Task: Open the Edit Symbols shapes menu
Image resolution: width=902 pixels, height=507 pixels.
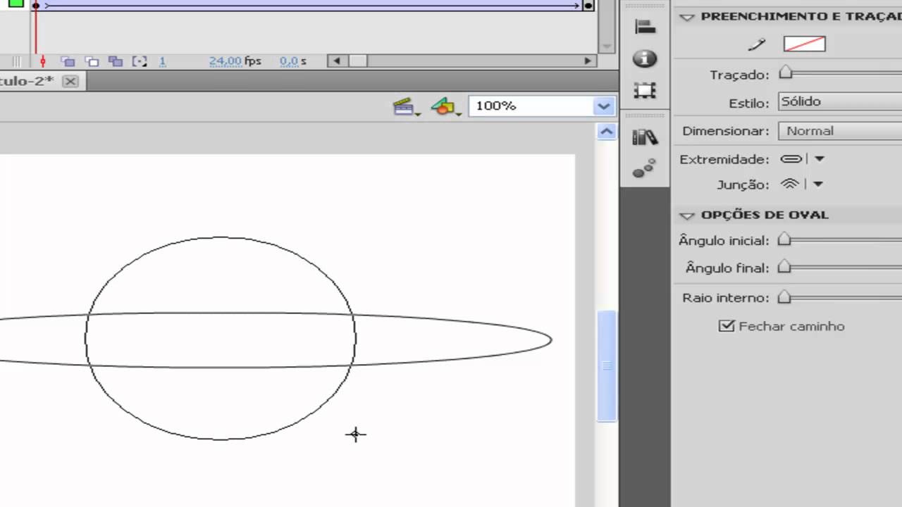Action: click(445, 107)
